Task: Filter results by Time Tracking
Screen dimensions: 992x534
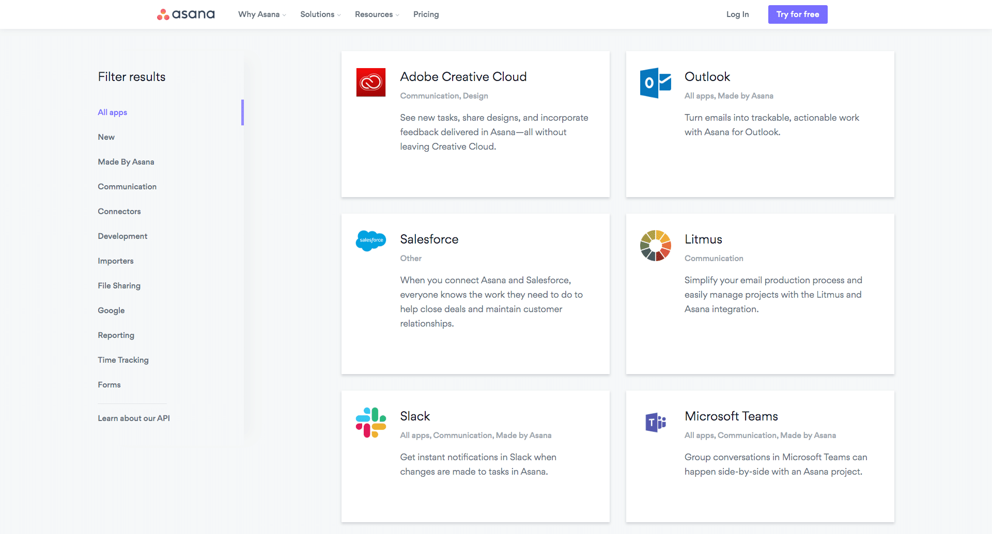Action: click(123, 360)
